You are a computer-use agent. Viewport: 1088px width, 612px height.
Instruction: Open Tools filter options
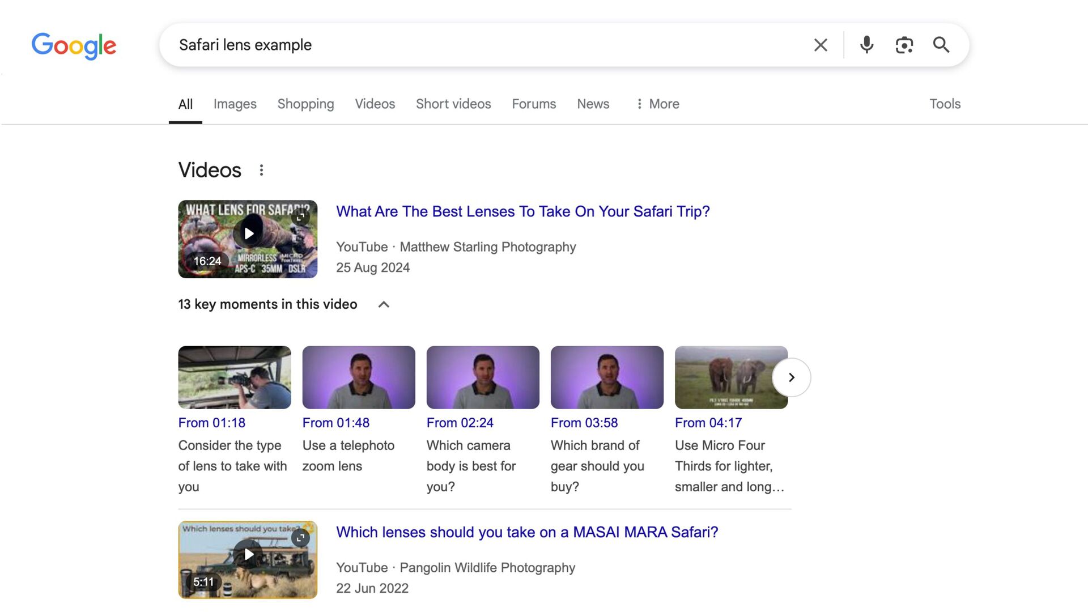[945, 104]
